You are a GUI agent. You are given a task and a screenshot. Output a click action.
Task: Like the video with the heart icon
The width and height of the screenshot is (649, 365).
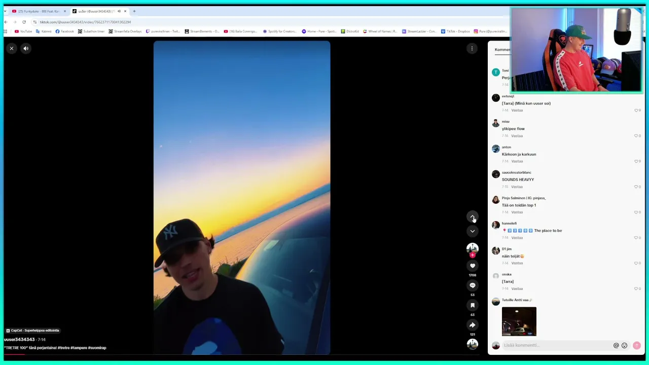[x=472, y=266]
